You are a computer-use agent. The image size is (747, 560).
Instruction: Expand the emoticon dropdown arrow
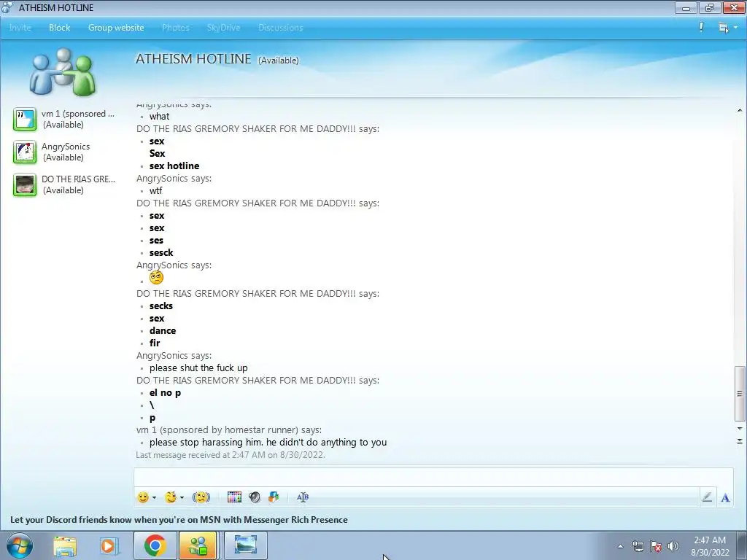click(x=155, y=497)
